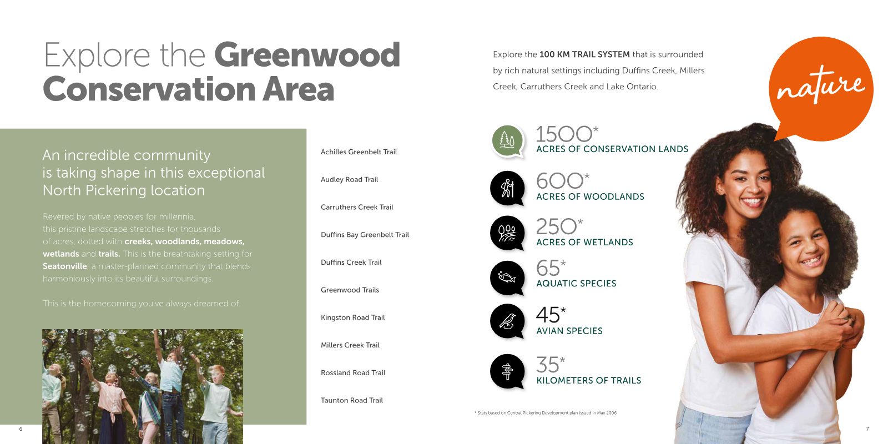
Task: Select Greenwood Trails text
Action: (x=350, y=290)
